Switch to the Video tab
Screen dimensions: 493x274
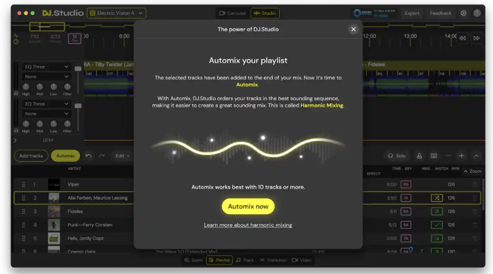pos(302,260)
